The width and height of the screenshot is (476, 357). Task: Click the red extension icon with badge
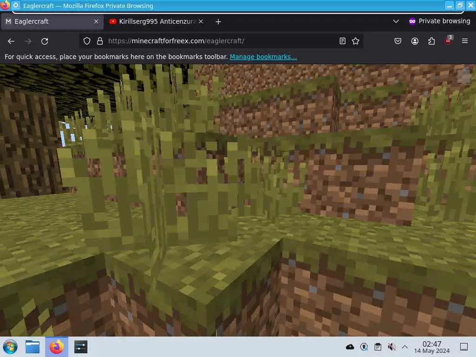click(449, 40)
